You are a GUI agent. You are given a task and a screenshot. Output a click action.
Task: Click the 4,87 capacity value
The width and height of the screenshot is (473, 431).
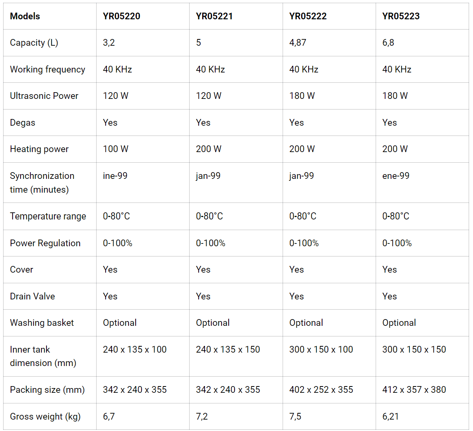click(x=298, y=43)
